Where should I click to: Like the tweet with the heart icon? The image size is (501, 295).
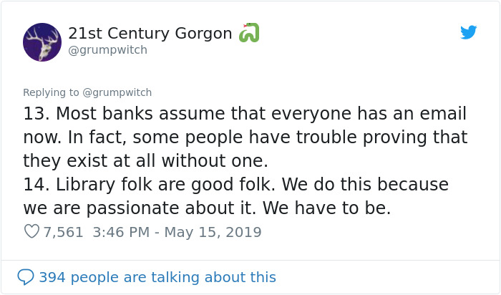tap(31, 231)
